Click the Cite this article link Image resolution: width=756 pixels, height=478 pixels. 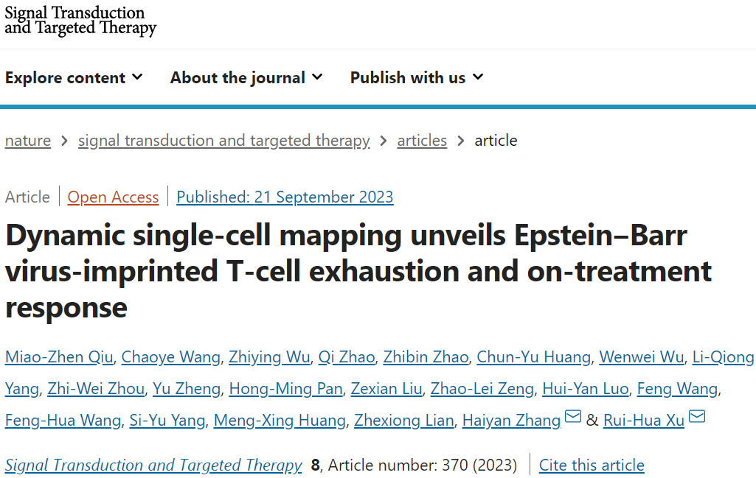pos(592,465)
